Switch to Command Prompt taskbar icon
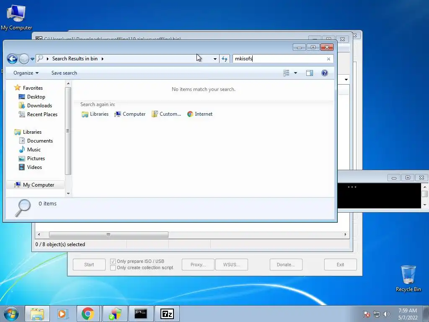Screen dimensions: 429x322 [141, 314]
